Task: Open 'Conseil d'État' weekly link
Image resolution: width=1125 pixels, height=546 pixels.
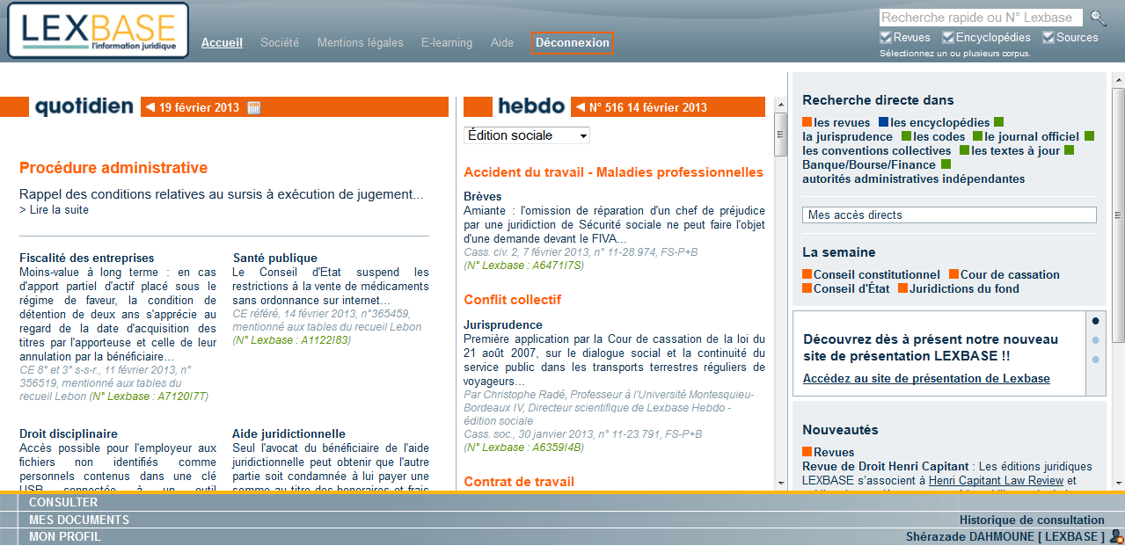Action: point(851,289)
